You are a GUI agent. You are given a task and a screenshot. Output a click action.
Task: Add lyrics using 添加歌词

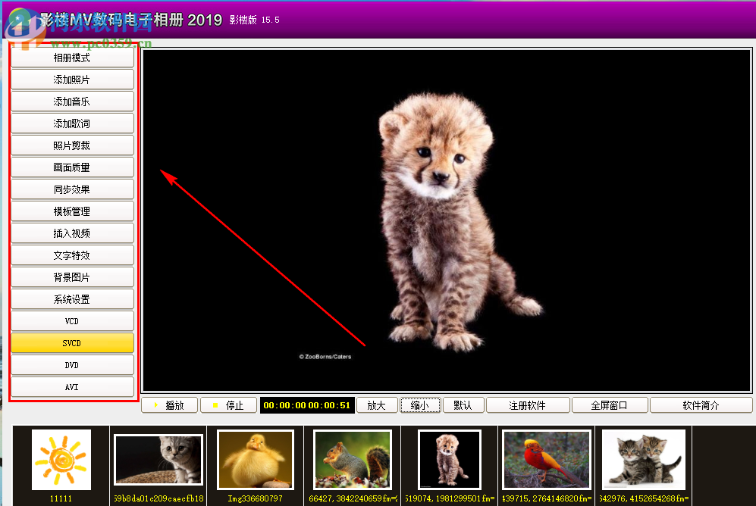[72, 123]
